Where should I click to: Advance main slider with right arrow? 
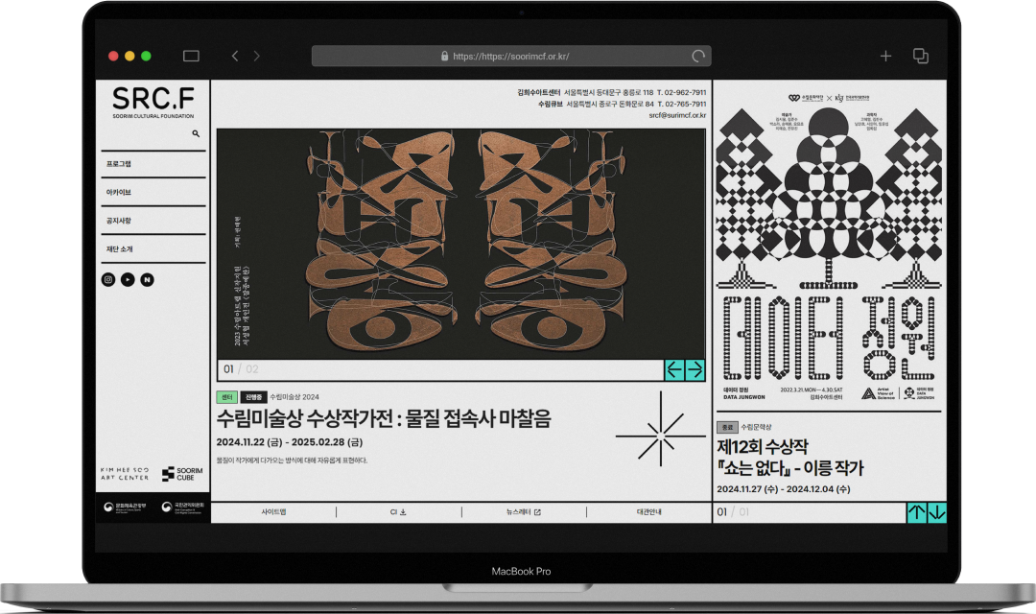[x=695, y=369]
